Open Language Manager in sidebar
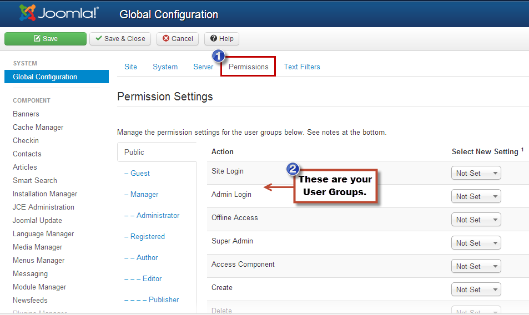Viewport: 529px width, 315px height. pyautogui.click(x=43, y=234)
